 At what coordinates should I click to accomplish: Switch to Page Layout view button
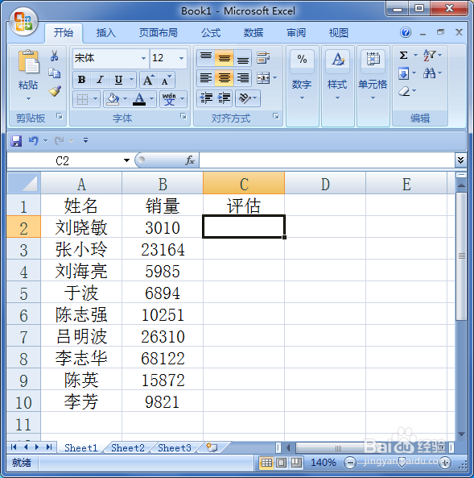click(x=282, y=463)
